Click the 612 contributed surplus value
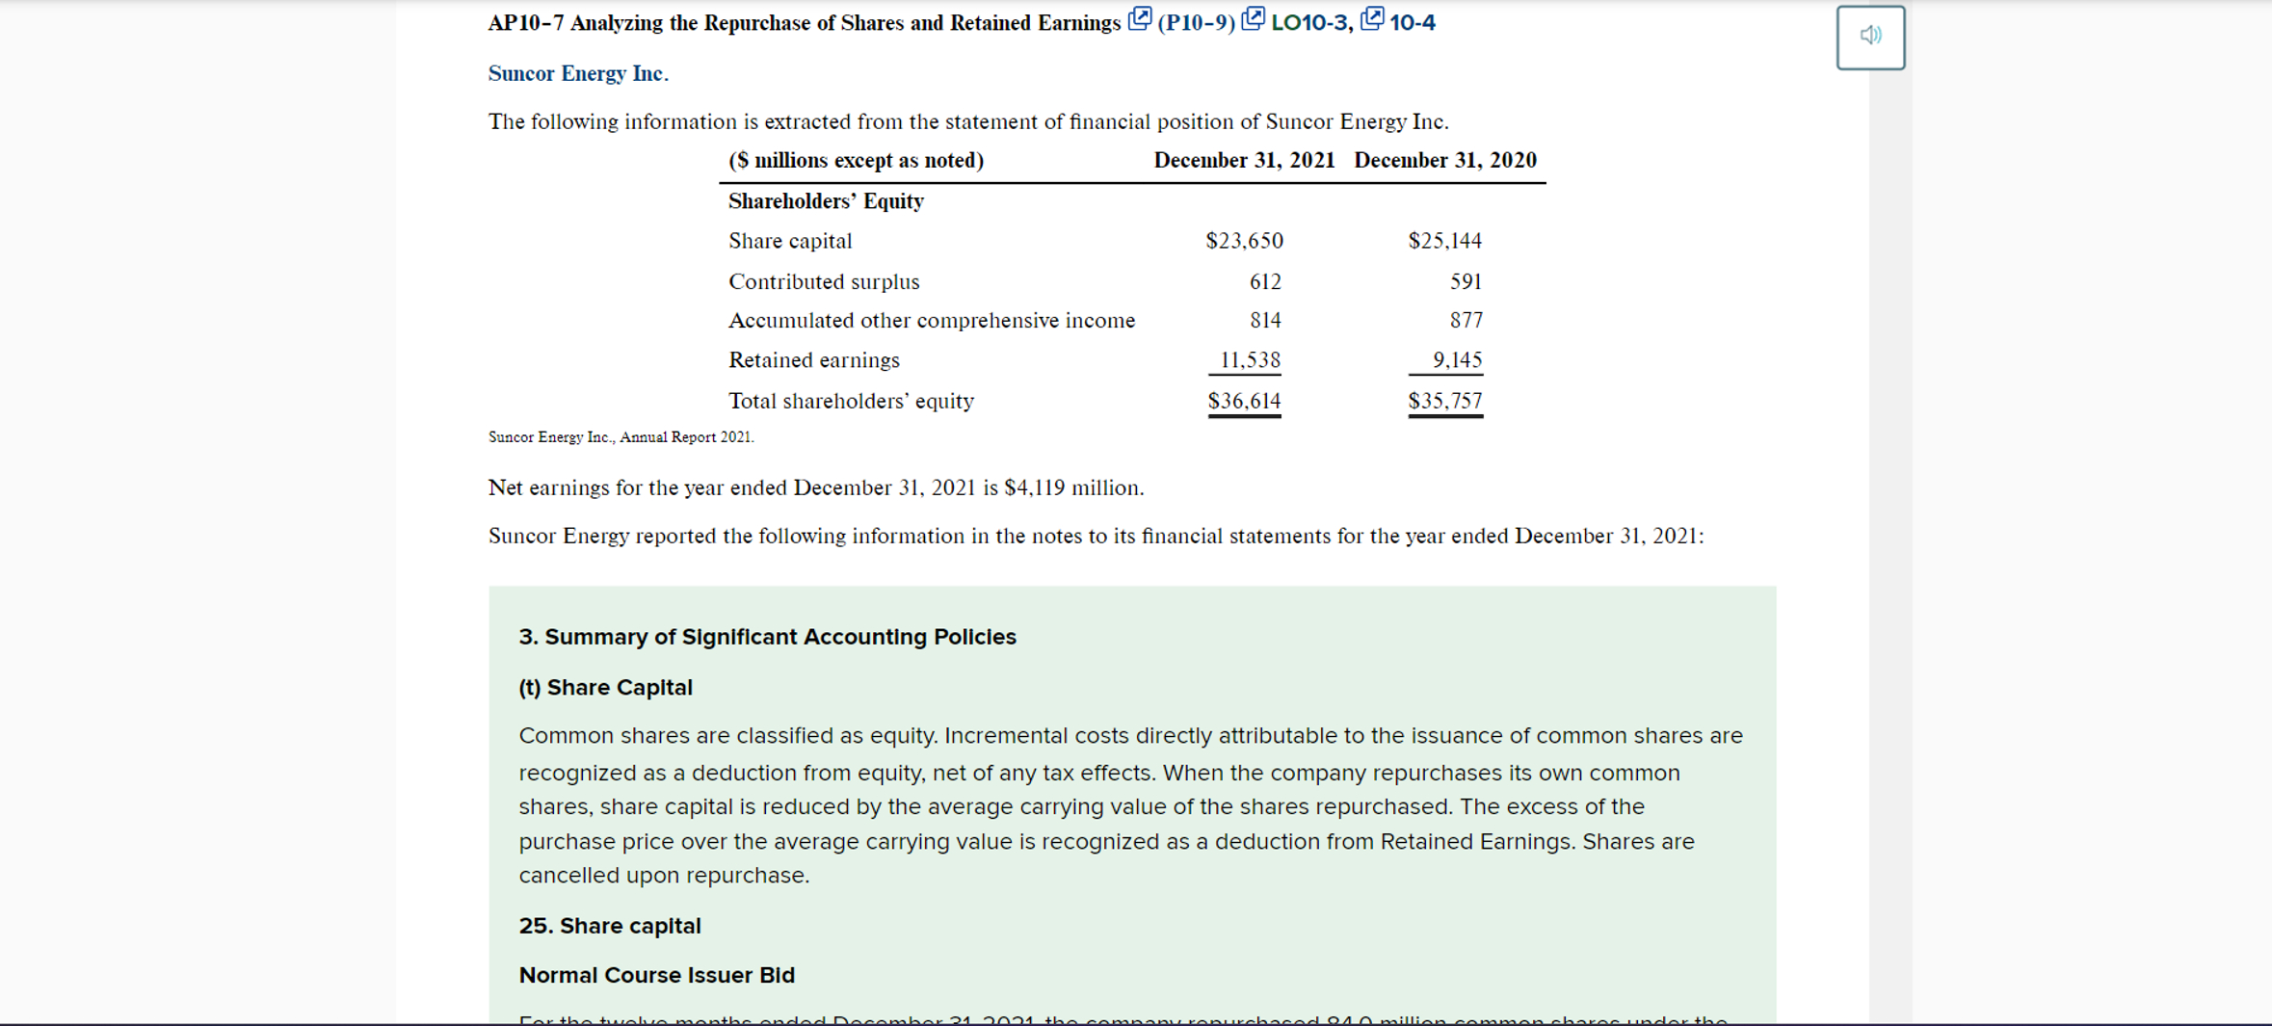This screenshot has height=1026, width=2272. [1265, 281]
